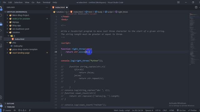Open the Selection menu

click(18, 2)
